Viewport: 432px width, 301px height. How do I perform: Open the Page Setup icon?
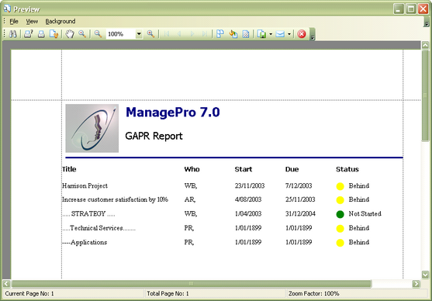pos(54,34)
